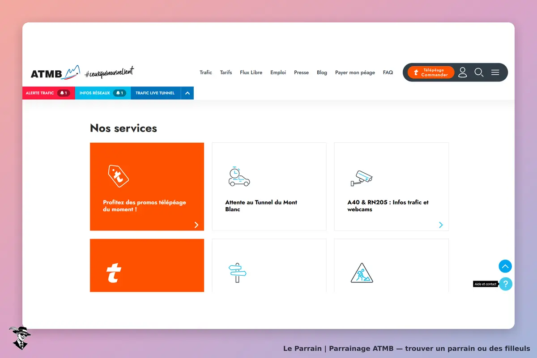Click the telepeage price tag icon
Viewport: 537px width, 358px height.
(118, 176)
